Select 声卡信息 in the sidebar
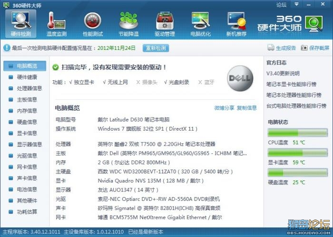Screen dimensions: 333x237 (x=27, y=178)
